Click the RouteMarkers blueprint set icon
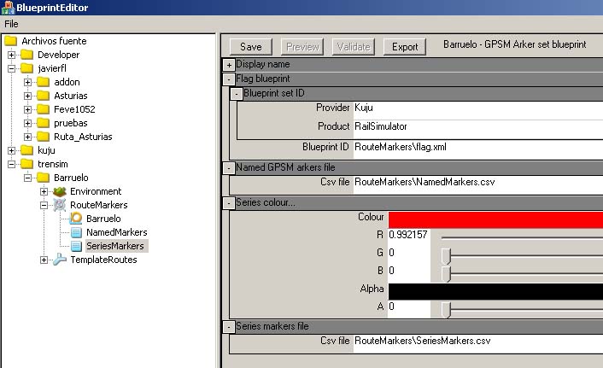Viewport: 603px width, 368px height. point(60,205)
